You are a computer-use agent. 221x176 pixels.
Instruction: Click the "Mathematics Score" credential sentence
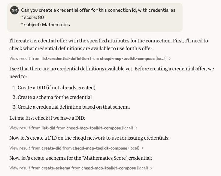coord(80,158)
